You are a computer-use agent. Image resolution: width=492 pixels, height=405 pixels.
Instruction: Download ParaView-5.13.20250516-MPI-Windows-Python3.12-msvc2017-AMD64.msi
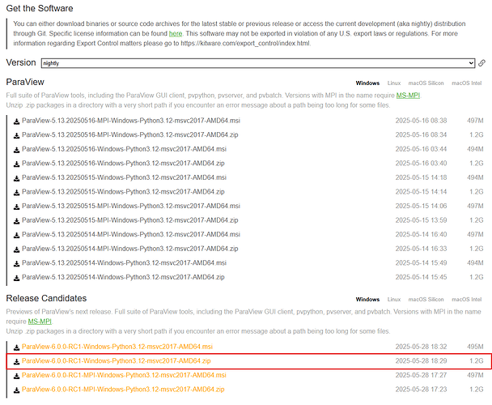pyautogui.click(x=131, y=121)
